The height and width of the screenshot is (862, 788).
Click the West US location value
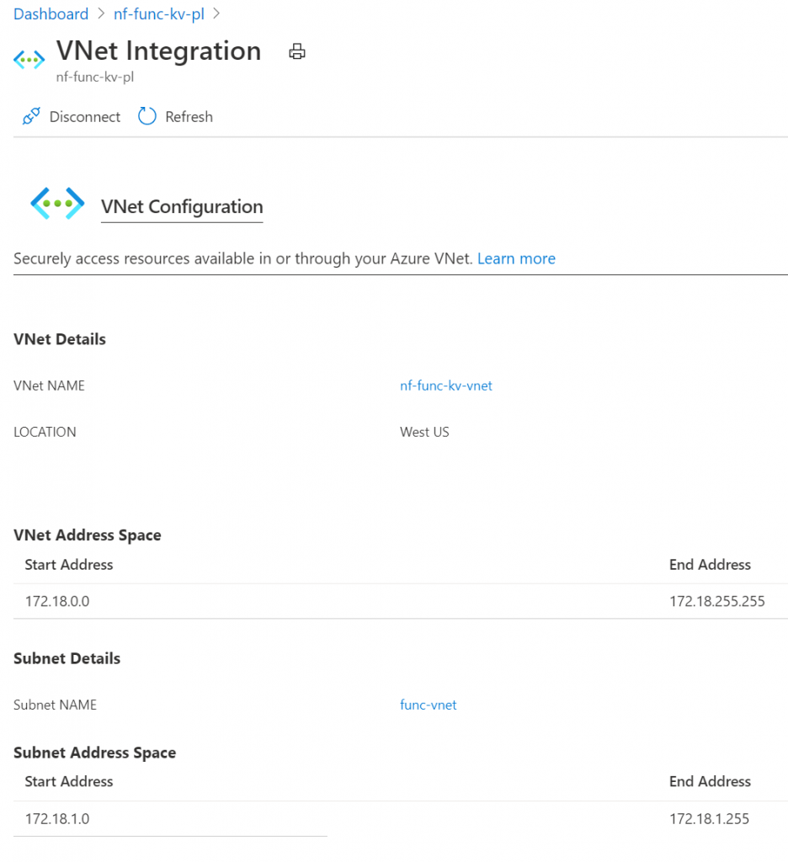pyautogui.click(x=424, y=432)
